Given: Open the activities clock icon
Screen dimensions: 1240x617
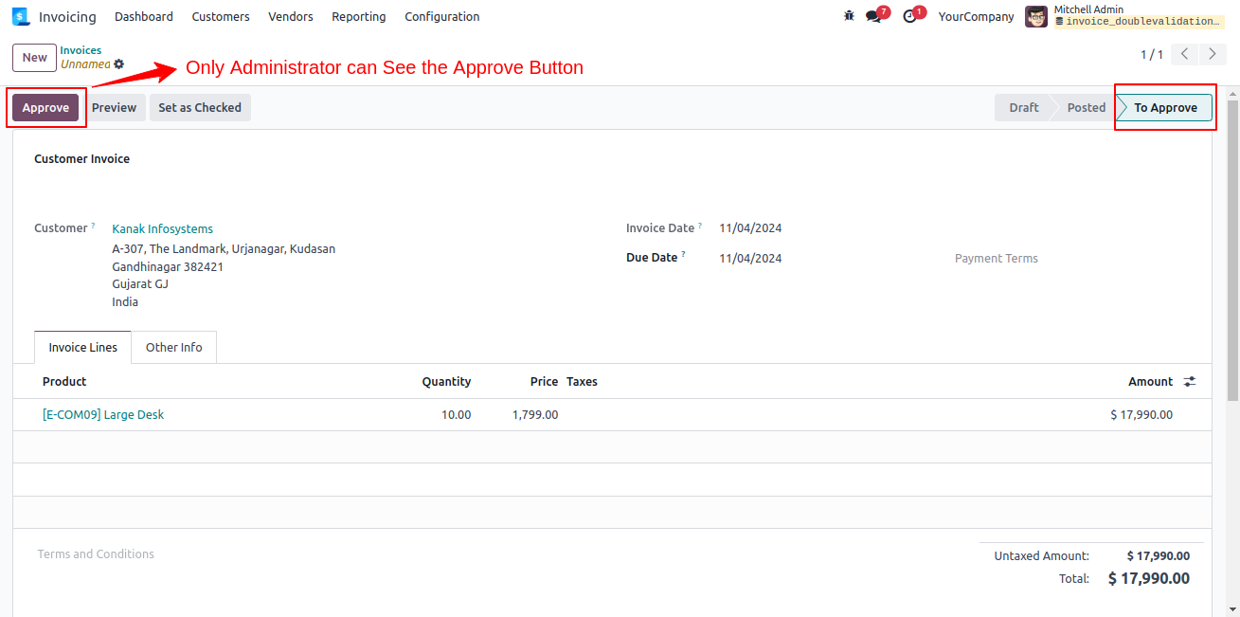Looking at the screenshot, I should (909, 16).
